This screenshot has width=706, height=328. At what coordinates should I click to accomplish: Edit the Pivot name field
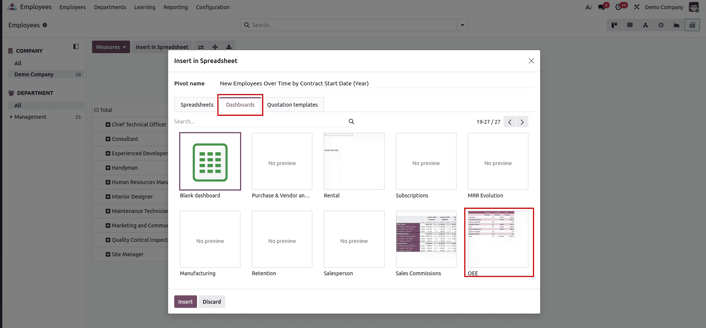(x=377, y=84)
